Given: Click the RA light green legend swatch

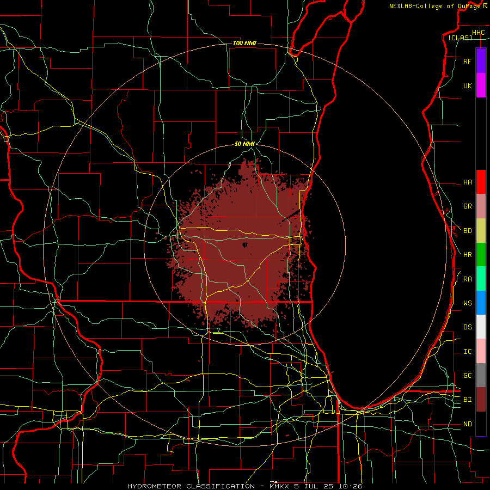Looking at the screenshot, I should (481, 279).
